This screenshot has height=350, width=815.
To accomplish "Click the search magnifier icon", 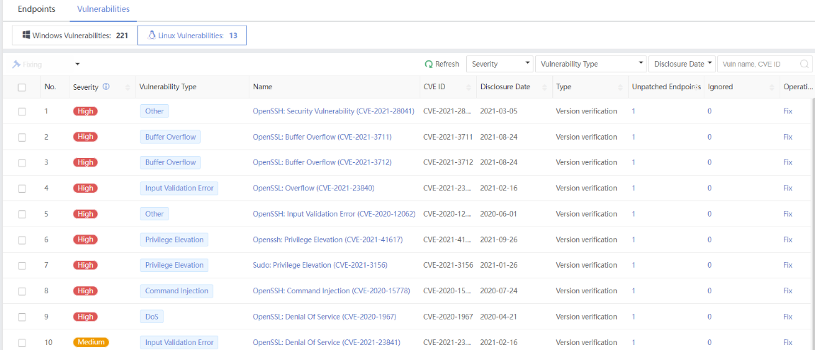I will (804, 64).
